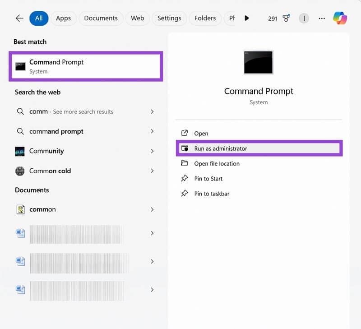Switch to the Apps filter tab
The width and height of the screenshot is (361, 329).
[63, 18]
